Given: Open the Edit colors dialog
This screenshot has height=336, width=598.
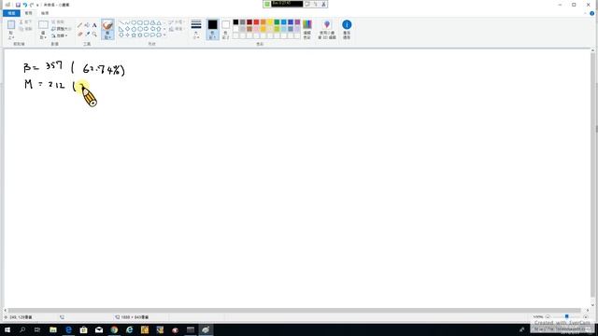Looking at the screenshot, I should click(307, 29).
